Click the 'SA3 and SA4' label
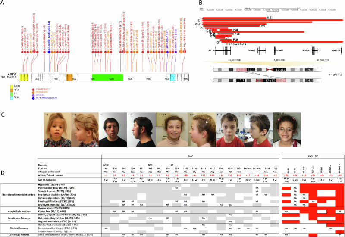The width and height of the screenshot is (345, 237). (237, 44)
